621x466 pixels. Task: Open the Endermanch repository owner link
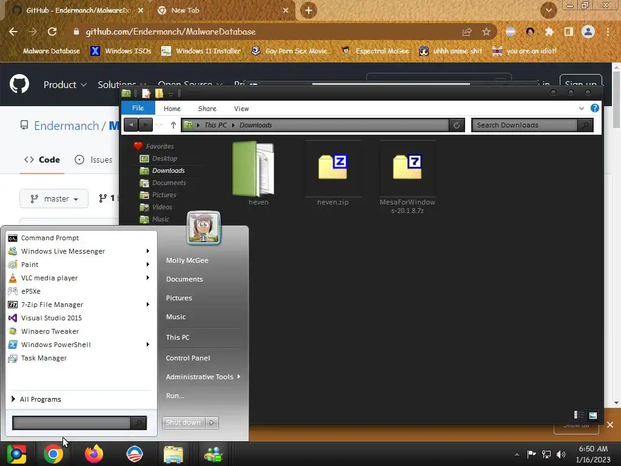coord(67,126)
